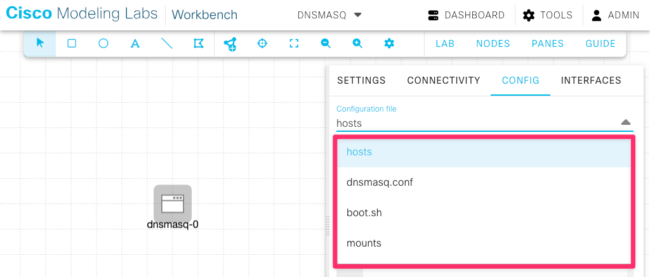Click the Cisco Modeling Labs logo
Image resolution: width=650 pixels, height=277 pixels.
[82, 14]
